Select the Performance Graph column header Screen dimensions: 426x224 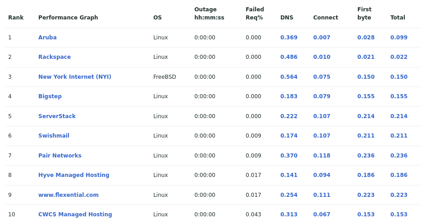click(68, 17)
